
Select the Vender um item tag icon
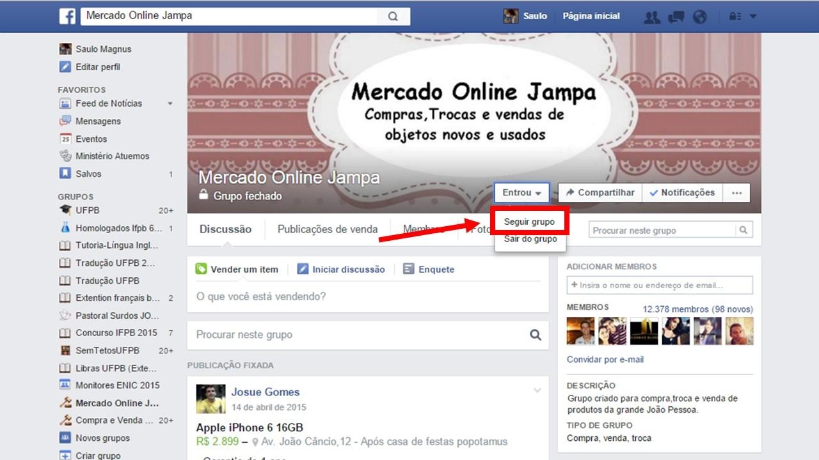click(x=202, y=269)
